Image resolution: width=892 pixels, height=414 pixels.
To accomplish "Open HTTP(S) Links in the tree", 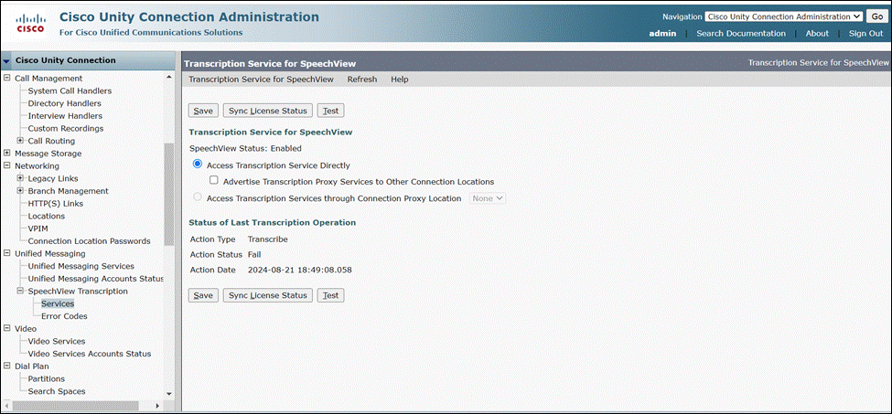I will coord(55,203).
